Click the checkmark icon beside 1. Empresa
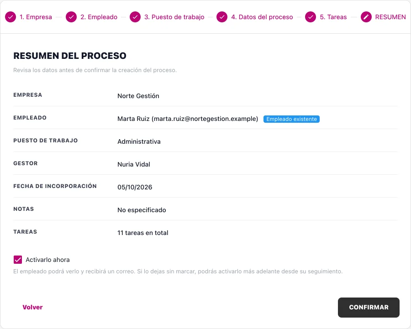Image resolution: width=411 pixels, height=329 pixels. pyautogui.click(x=11, y=17)
